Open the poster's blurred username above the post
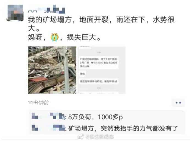The image size is (190, 141). click(x=47, y=10)
